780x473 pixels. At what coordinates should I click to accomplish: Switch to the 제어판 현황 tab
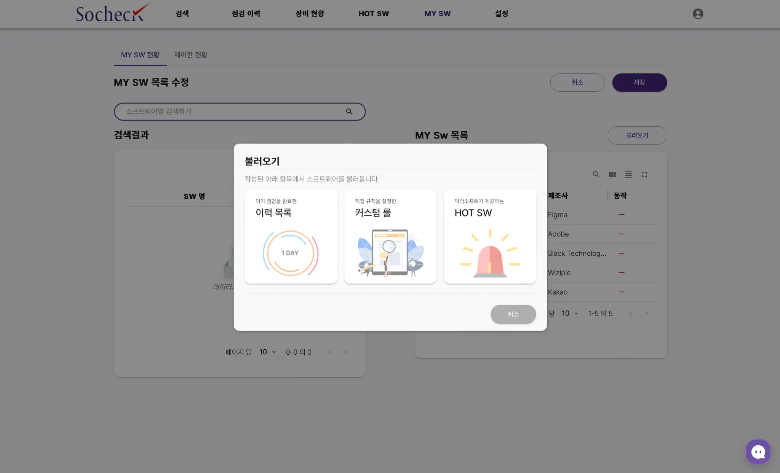[191, 55]
